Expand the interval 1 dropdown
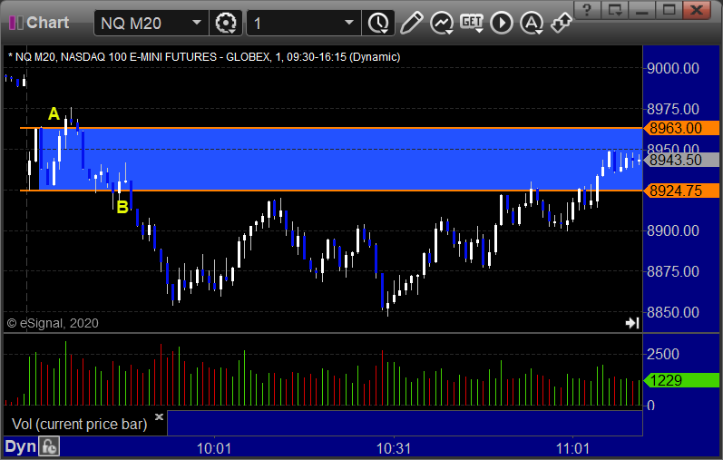 pyautogui.click(x=349, y=23)
